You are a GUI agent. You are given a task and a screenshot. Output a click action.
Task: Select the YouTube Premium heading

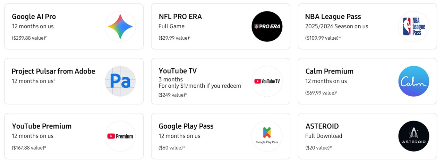(42, 126)
